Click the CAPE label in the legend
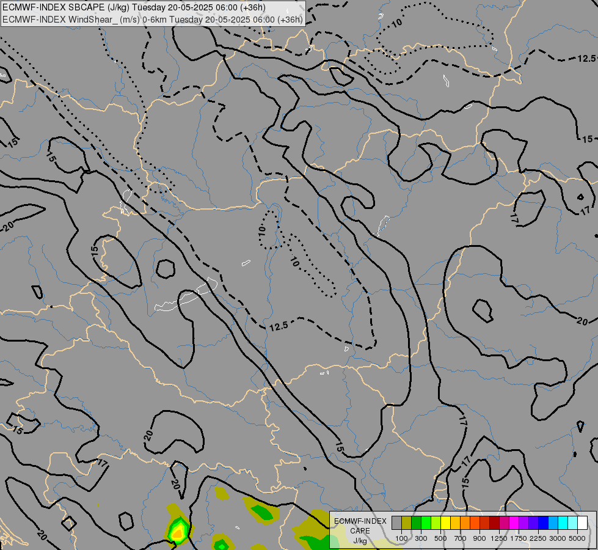598x550 pixels. [x=360, y=531]
